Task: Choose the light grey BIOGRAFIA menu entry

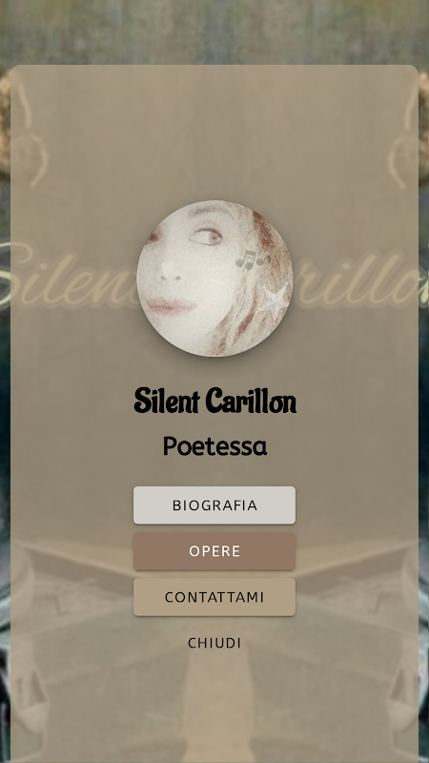Action: click(x=214, y=505)
